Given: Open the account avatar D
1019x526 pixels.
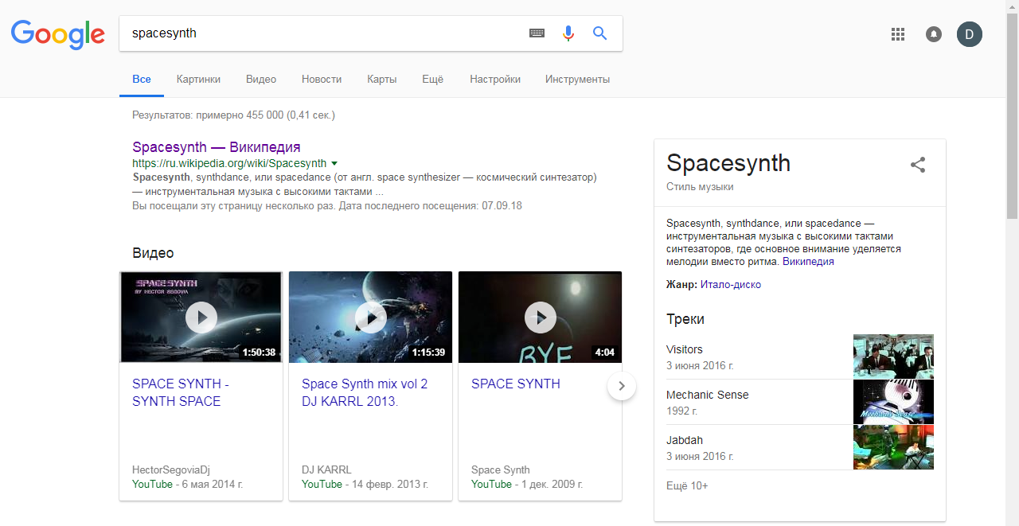Looking at the screenshot, I should [970, 34].
